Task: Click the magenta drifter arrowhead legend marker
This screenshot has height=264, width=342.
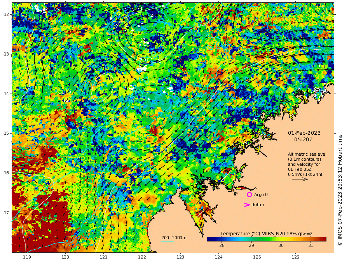Action: pos(247,205)
